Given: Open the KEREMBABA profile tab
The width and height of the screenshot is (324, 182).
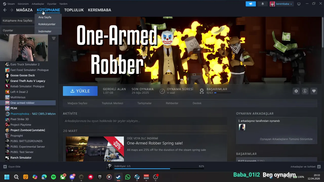Looking at the screenshot, I should tap(99, 10).
